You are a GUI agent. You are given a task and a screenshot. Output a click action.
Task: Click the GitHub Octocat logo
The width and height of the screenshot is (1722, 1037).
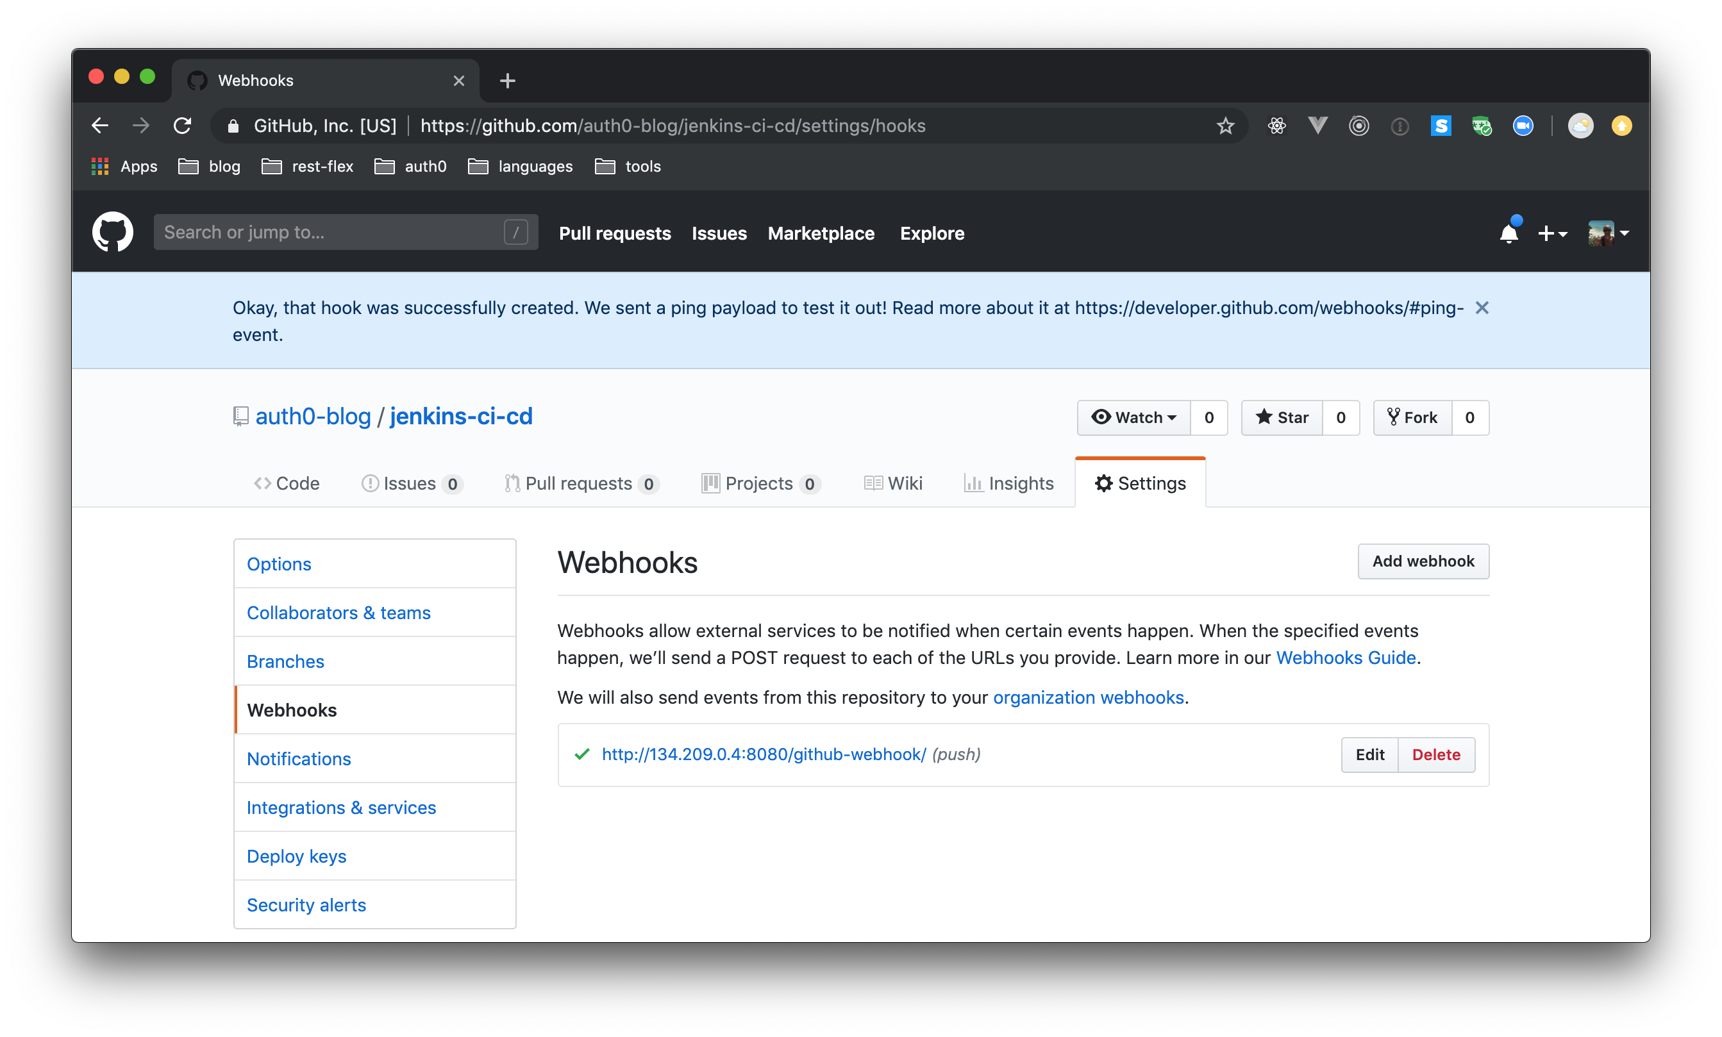tap(113, 232)
